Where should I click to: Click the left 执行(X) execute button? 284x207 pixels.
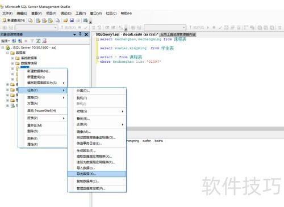pos(68,28)
